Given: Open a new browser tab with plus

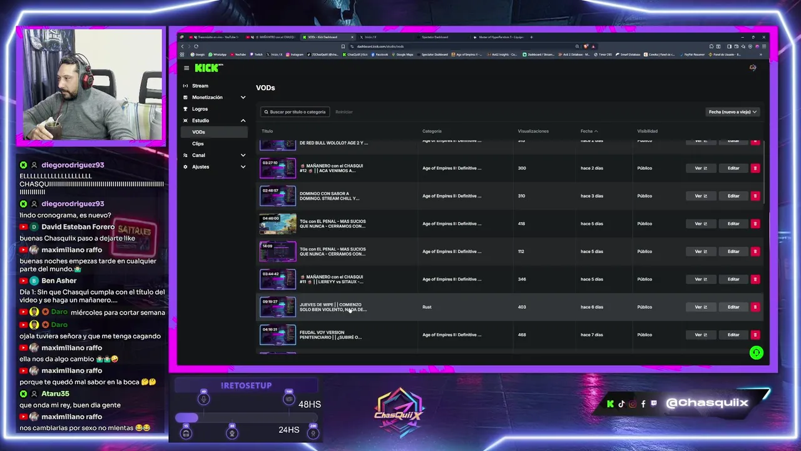Looking at the screenshot, I should pos(531,37).
